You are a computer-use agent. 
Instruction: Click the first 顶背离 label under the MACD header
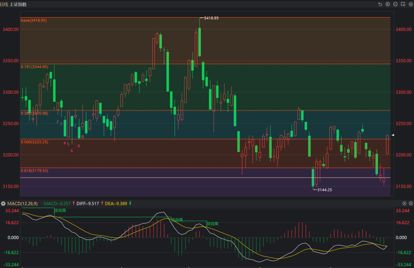[x=60, y=211]
